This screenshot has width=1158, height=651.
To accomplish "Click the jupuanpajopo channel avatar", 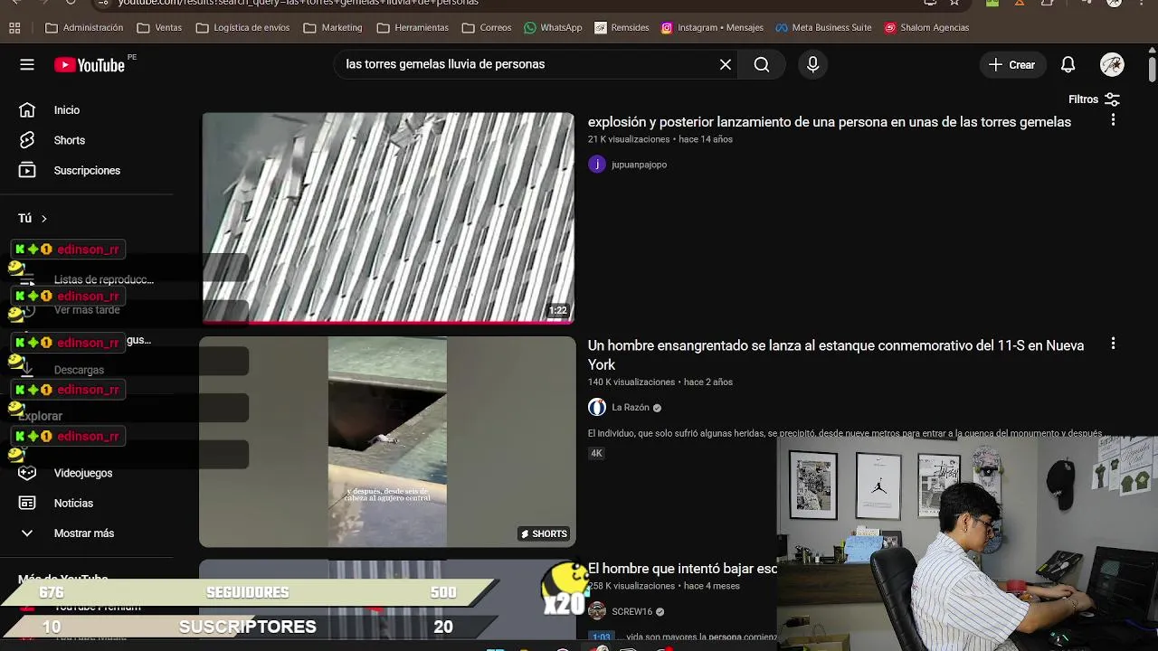I will 597,164.
